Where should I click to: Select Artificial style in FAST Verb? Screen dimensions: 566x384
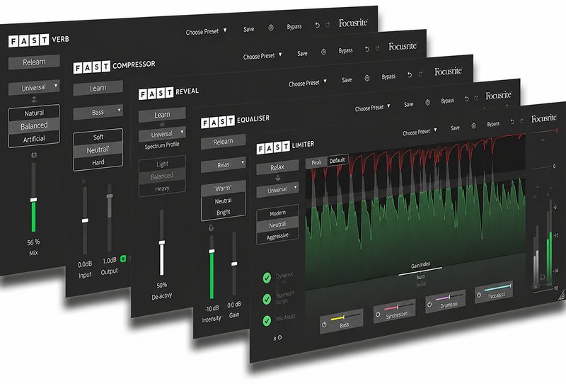34,139
